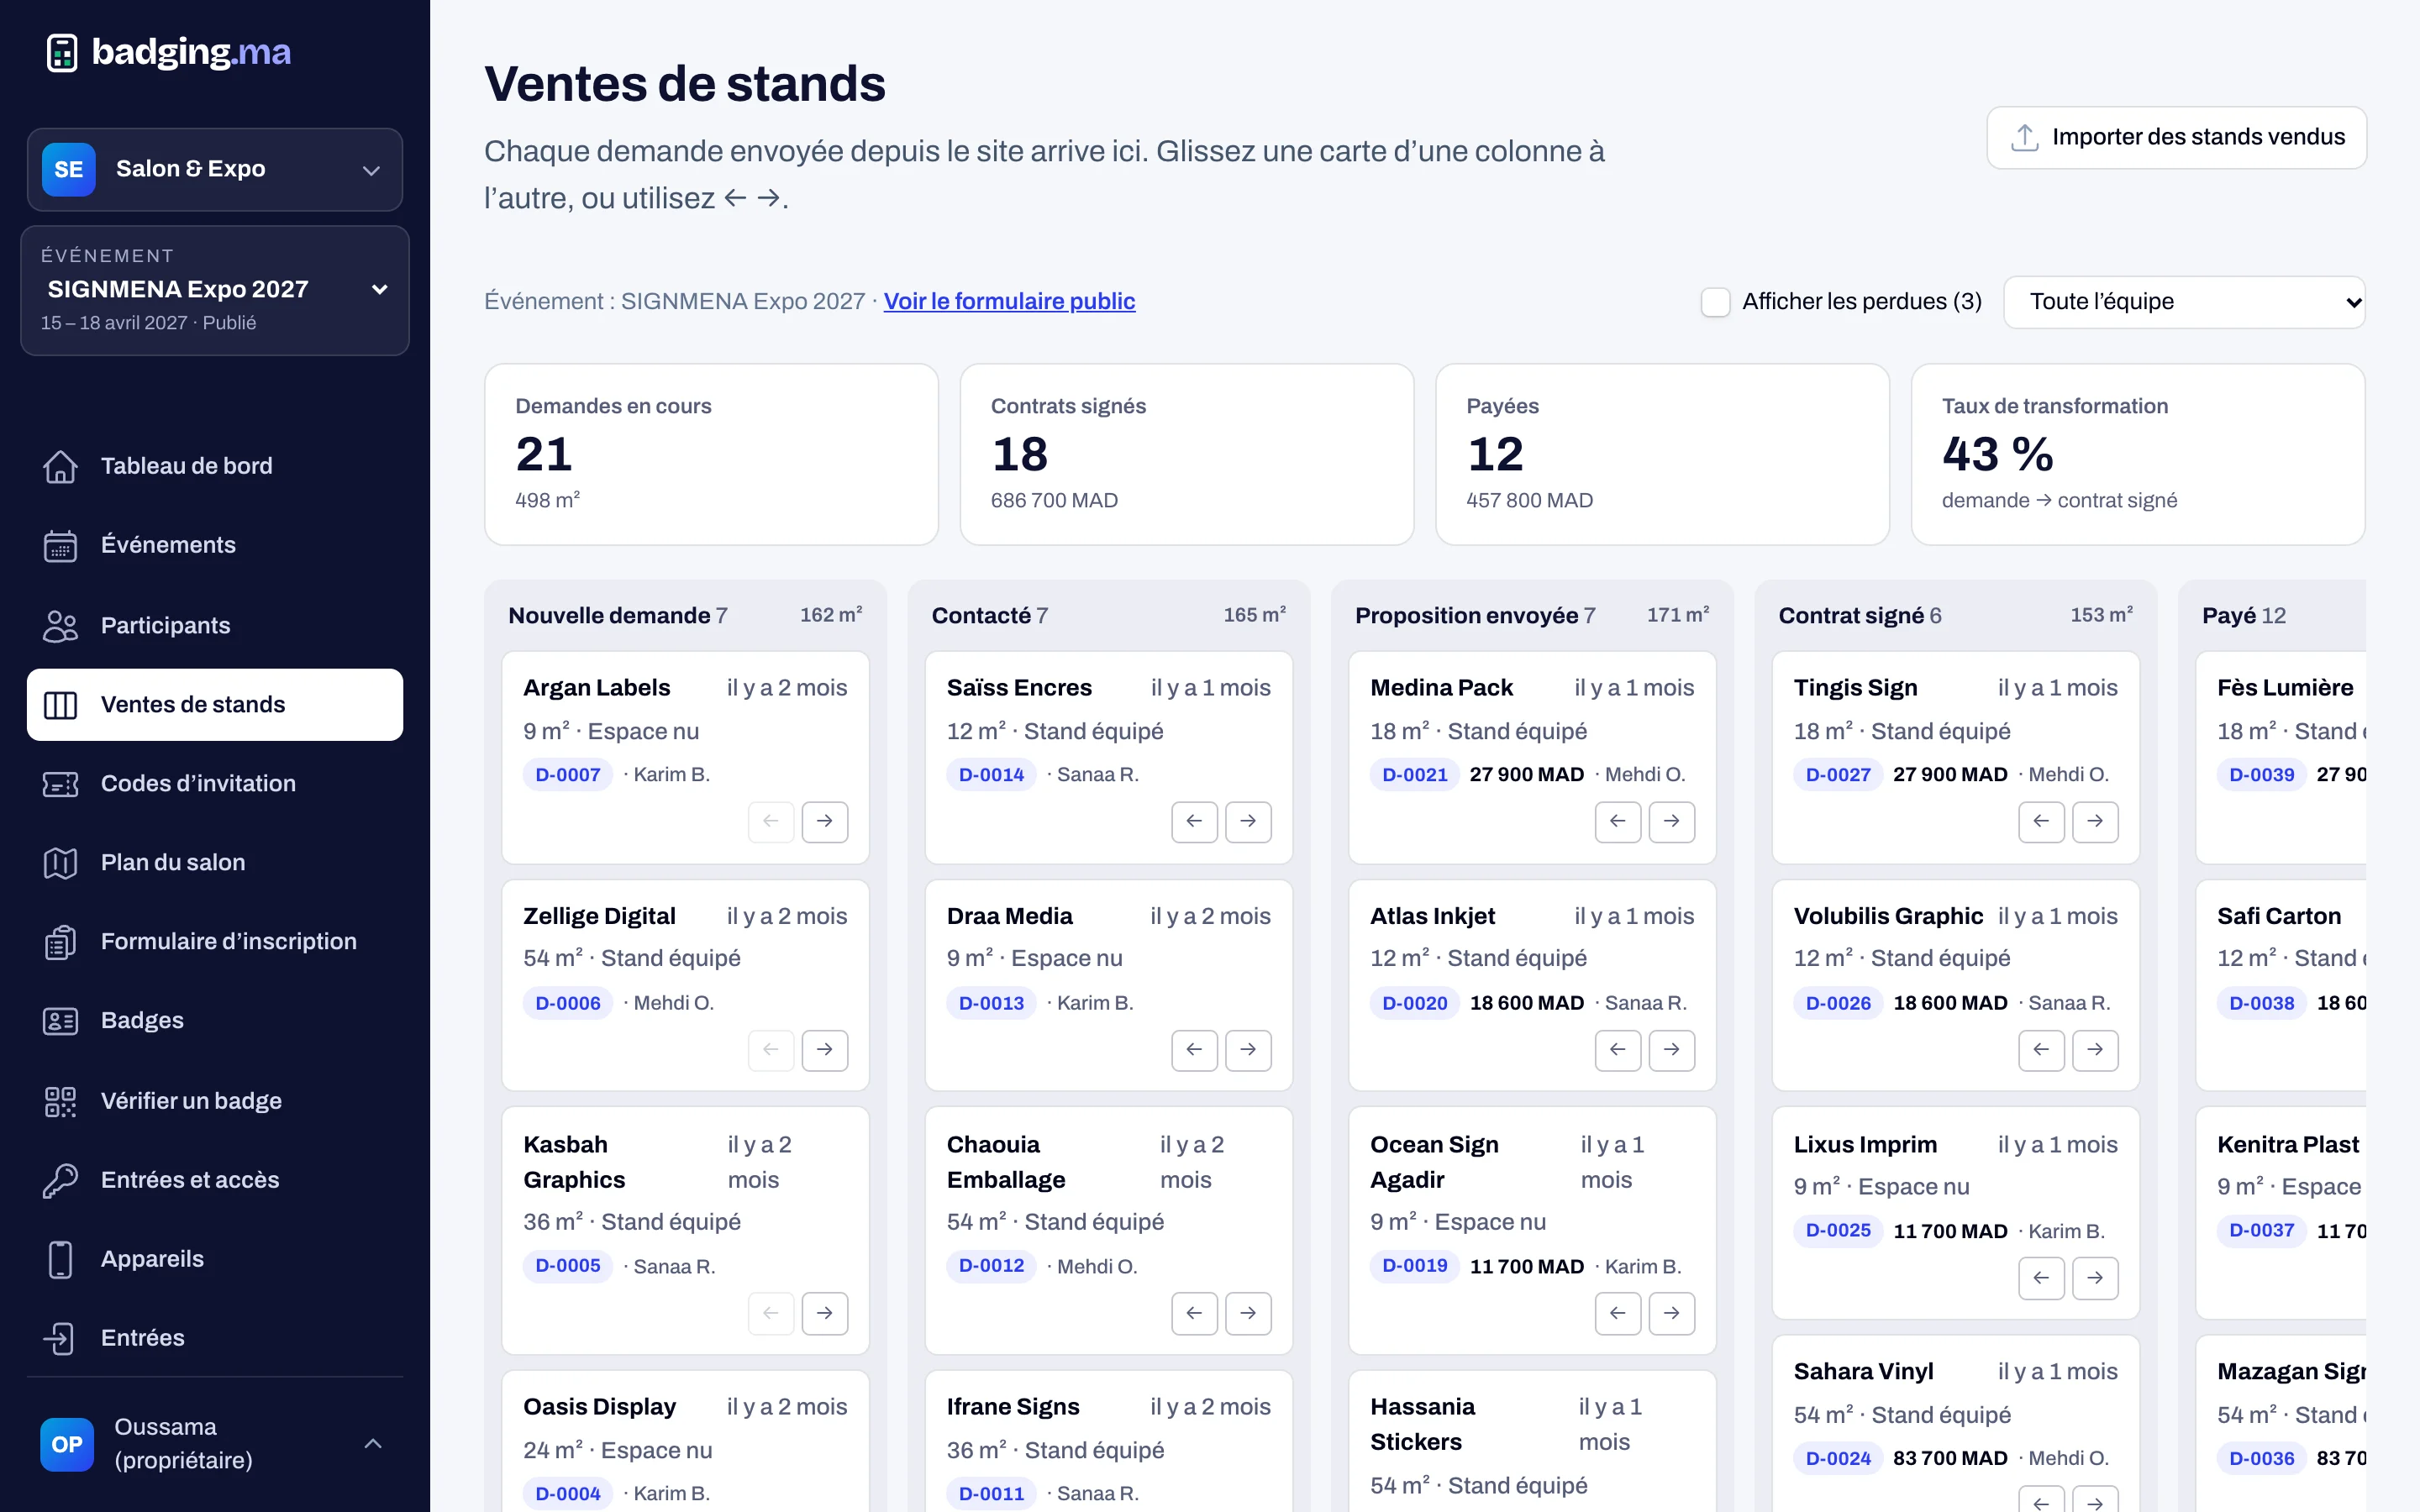
Task: Click the SE organization avatar
Action: (69, 169)
